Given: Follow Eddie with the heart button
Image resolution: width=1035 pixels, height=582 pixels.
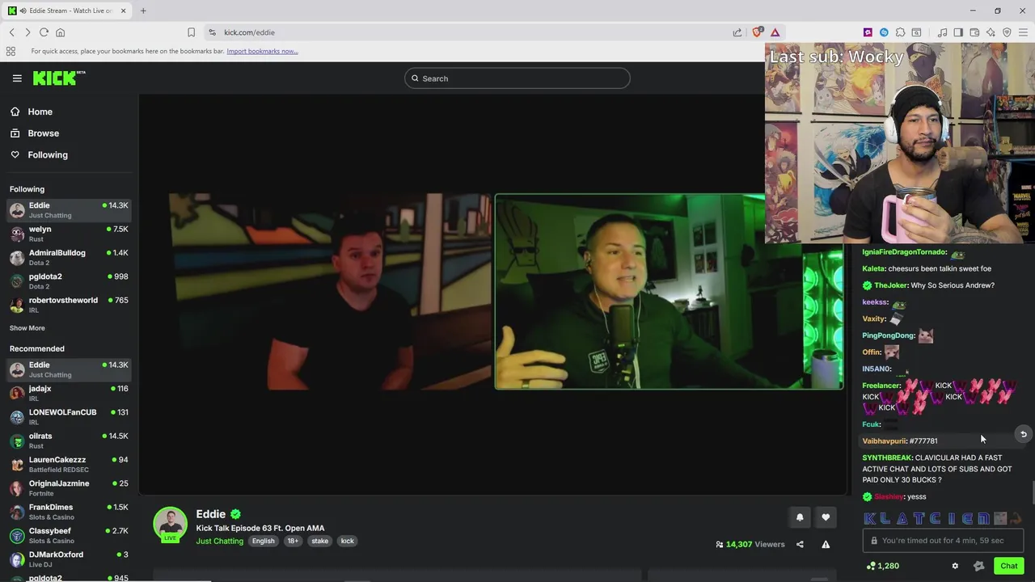Looking at the screenshot, I should coord(826,517).
